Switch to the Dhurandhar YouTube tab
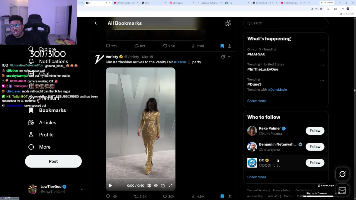Screen dimensions: 356x200 pos(126,3)
